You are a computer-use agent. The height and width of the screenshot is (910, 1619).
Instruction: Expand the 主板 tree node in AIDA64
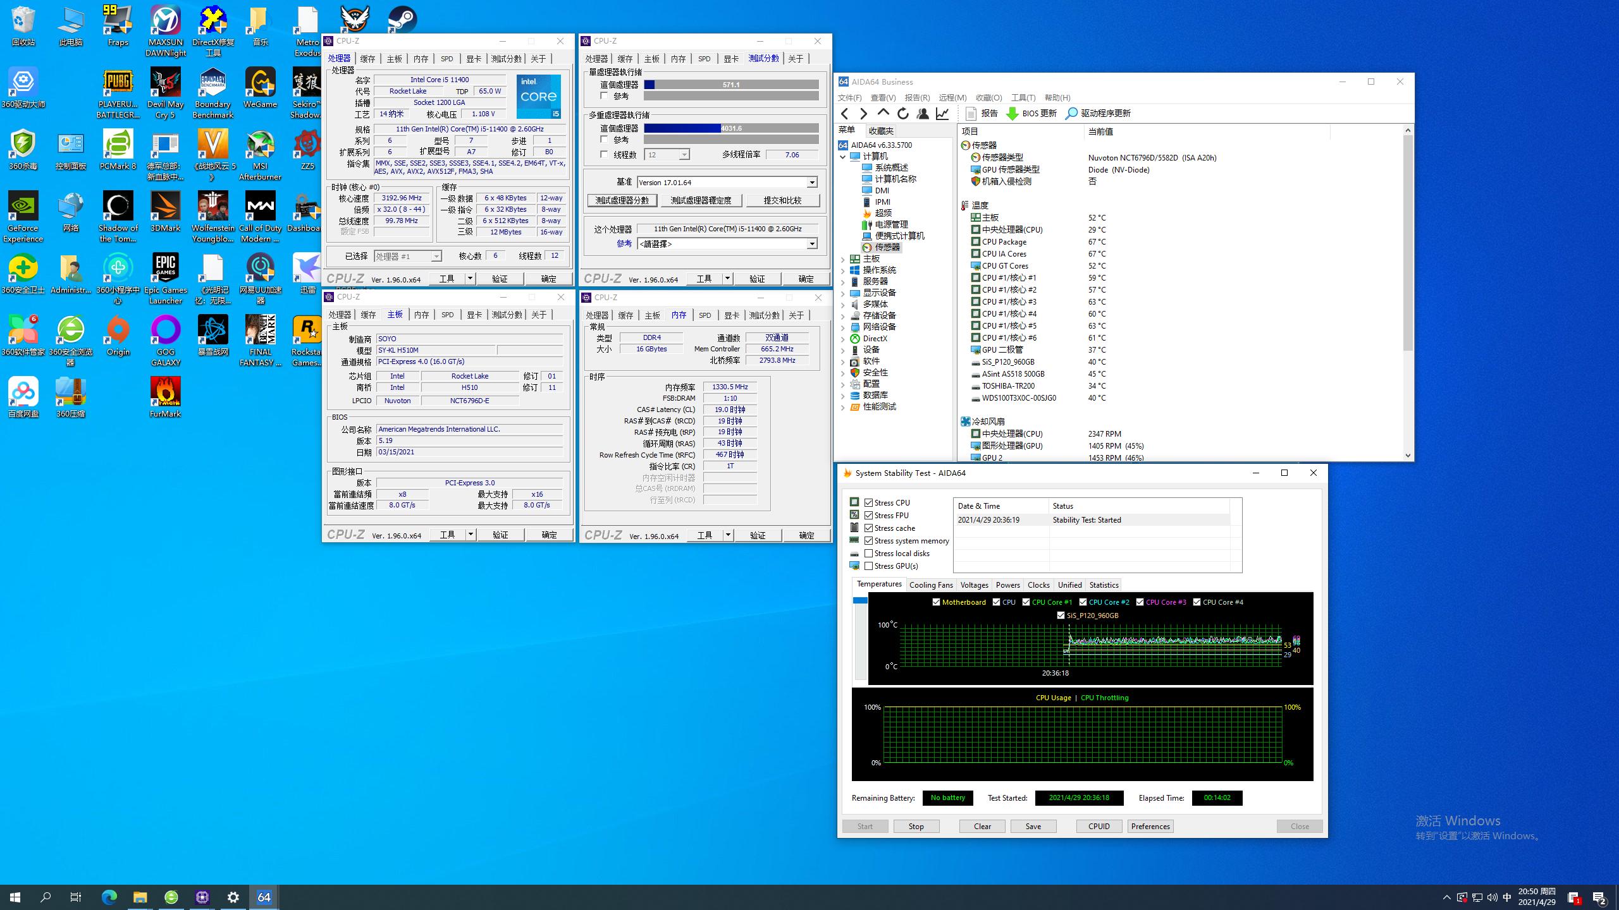pos(842,259)
